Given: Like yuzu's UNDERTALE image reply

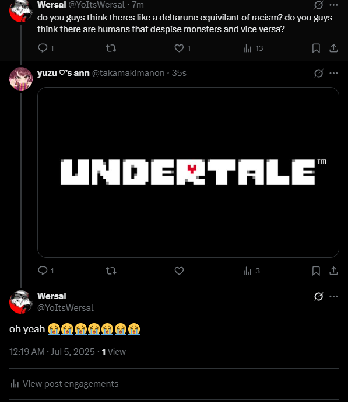Looking at the screenshot, I should pos(179,271).
